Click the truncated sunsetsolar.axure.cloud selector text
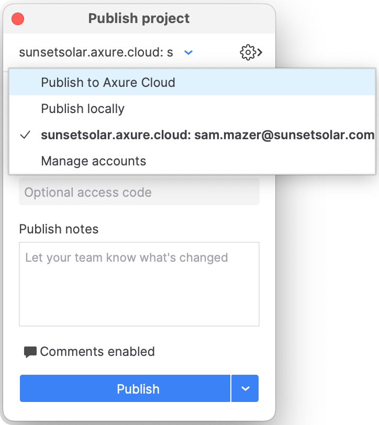Screen dimensions: 379x425 pos(96,52)
